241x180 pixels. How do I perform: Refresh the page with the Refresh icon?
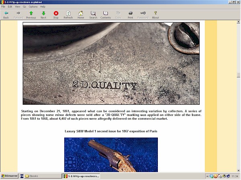[68, 13]
